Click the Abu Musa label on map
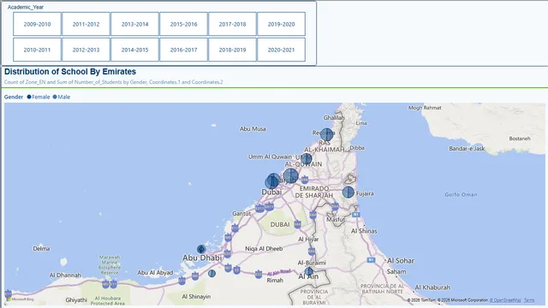 coord(253,129)
